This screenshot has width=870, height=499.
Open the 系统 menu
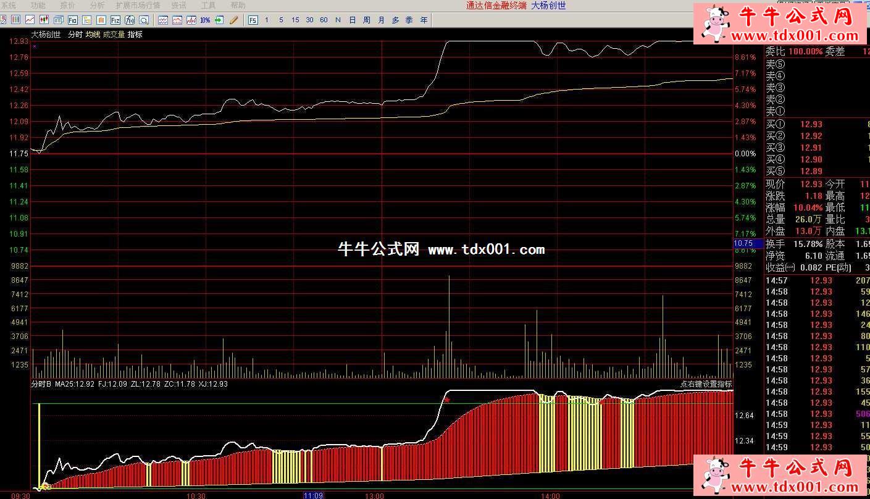(x=8, y=5)
